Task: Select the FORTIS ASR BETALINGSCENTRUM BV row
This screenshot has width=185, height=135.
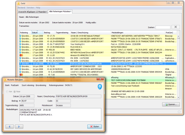Action: coord(98,64)
